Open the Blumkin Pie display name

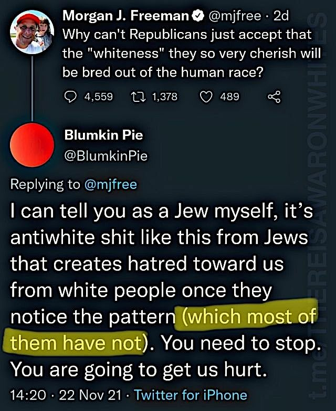[x=104, y=135]
